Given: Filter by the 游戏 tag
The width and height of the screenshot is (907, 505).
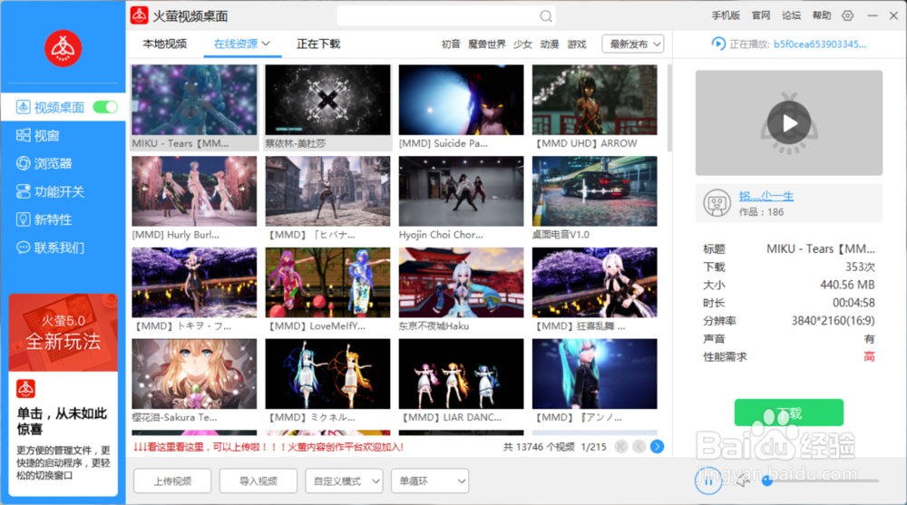Looking at the screenshot, I should 577,44.
